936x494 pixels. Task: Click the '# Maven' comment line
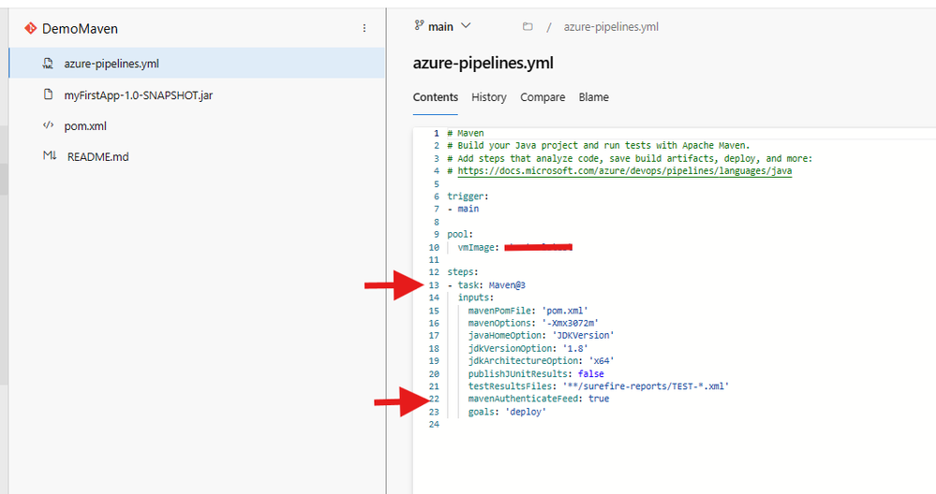(466, 133)
